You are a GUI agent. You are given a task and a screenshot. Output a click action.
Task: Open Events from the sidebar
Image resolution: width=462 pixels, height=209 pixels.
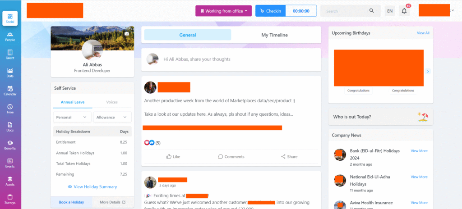click(x=10, y=163)
